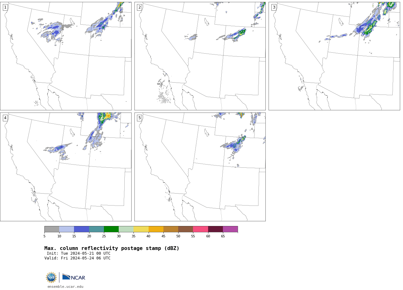Click the colorbar tick label 10
Image resolution: width=403 pixels, height=290 pixels.
click(x=59, y=236)
